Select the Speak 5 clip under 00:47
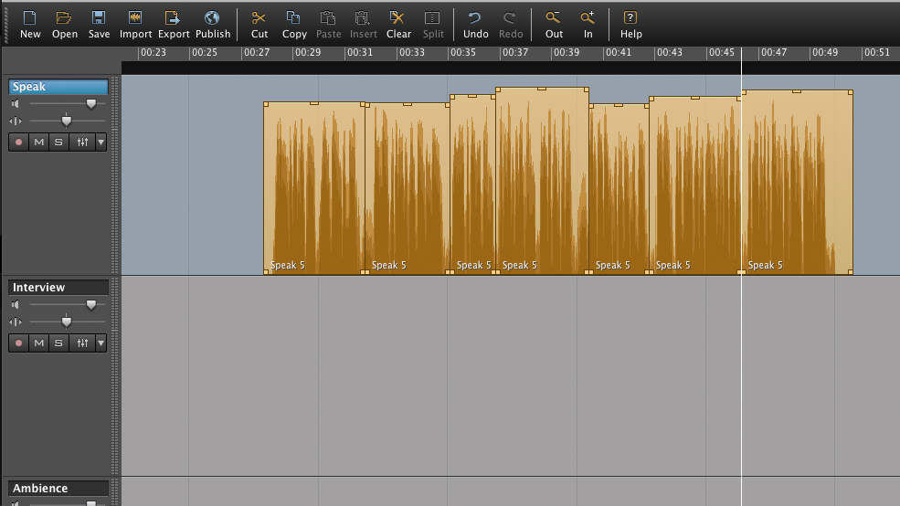This screenshot has height=506, width=900. tap(798, 183)
